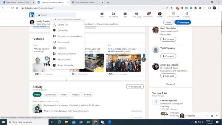Open File Explorer from the taskbar

click(67, 122)
